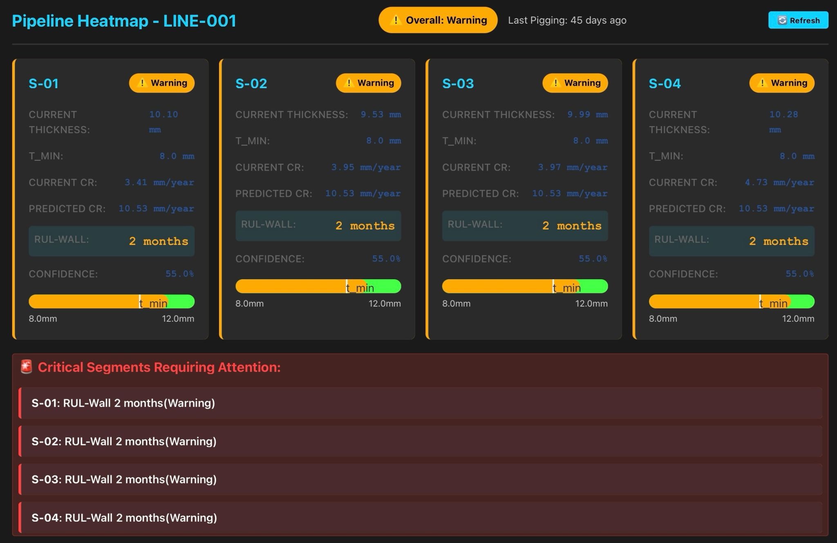Select the S-02 RUL-Wall alert row
Viewport: 837px width, 543px height.
coord(420,441)
